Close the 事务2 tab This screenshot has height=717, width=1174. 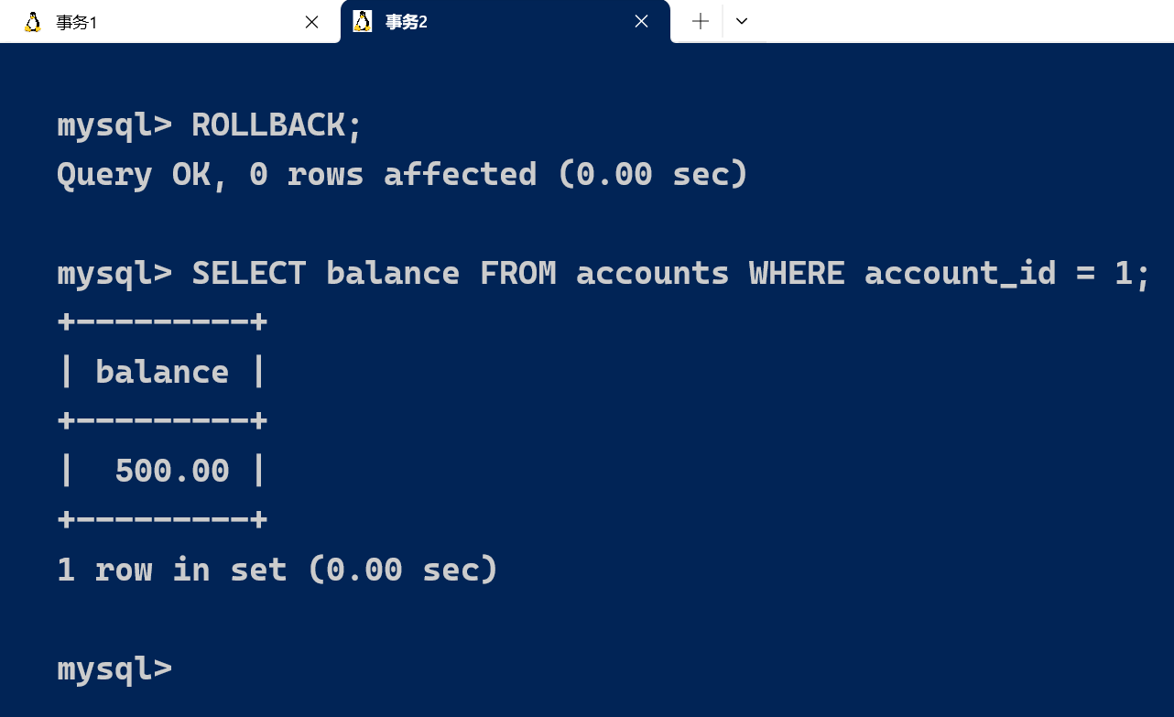(x=641, y=22)
